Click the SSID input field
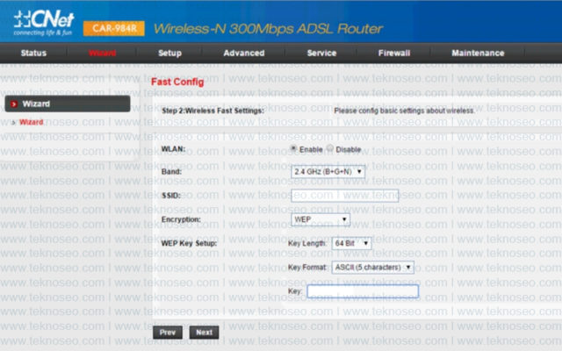The image size is (562, 351). (345, 196)
